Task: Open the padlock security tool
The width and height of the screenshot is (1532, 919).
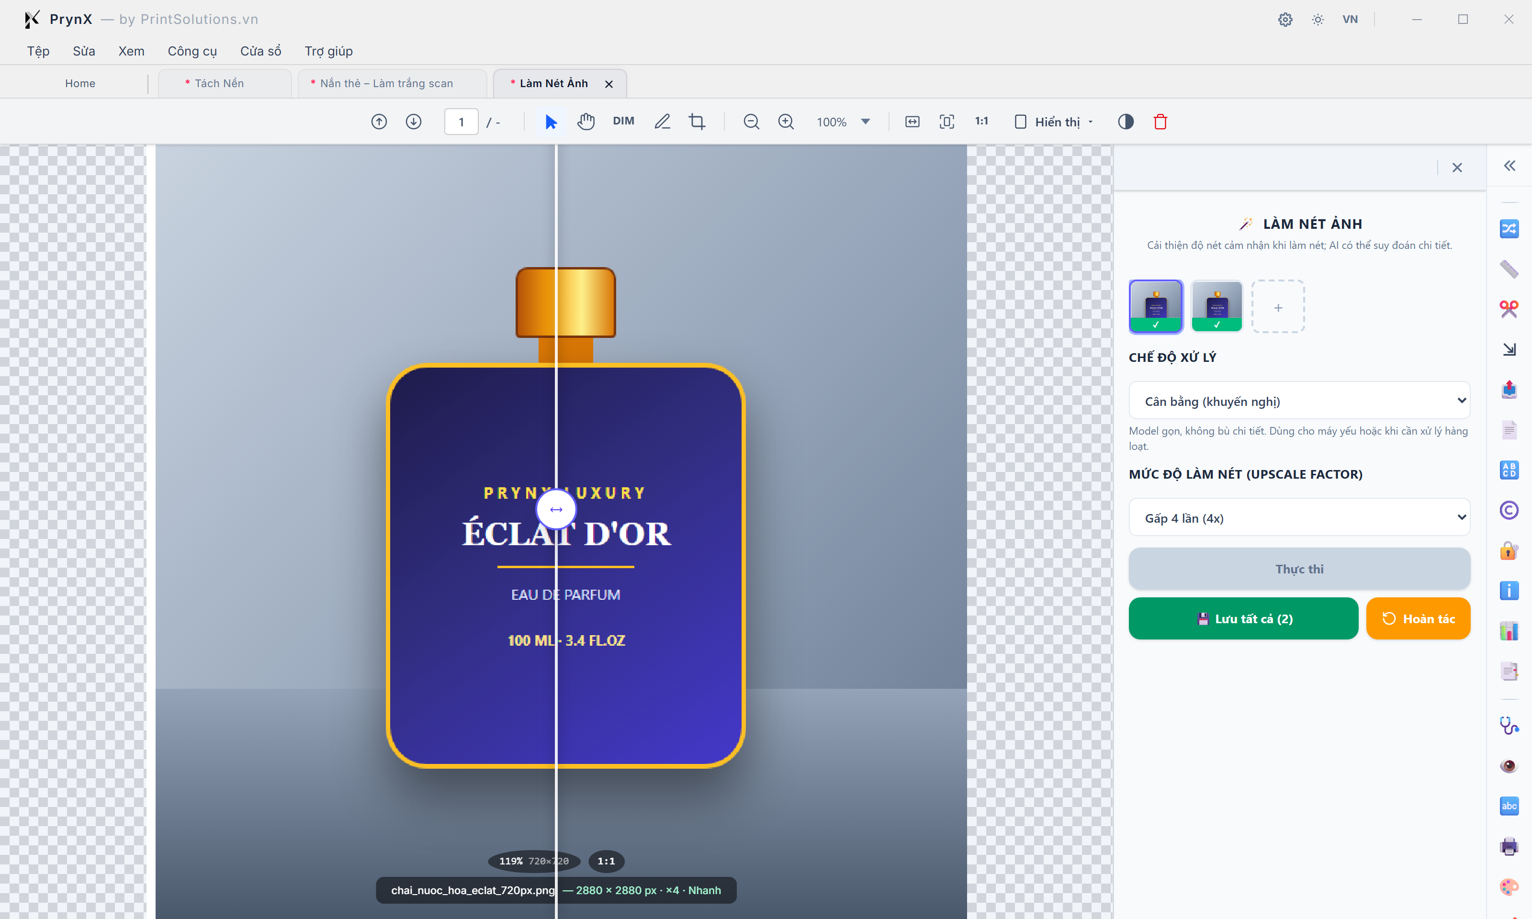Action: 1509,550
